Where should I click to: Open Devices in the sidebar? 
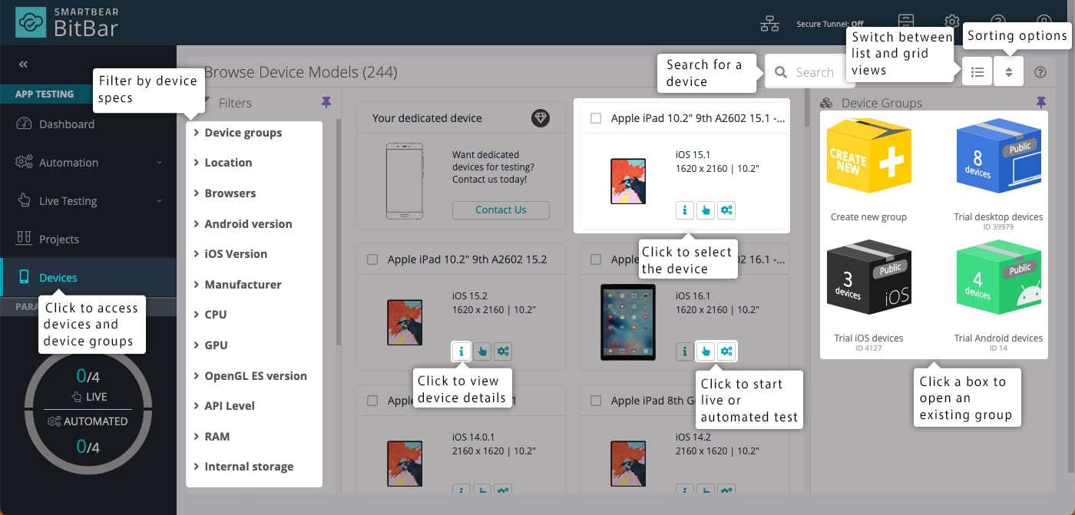point(88,278)
